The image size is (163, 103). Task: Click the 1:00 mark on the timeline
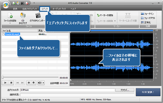tap(114, 84)
